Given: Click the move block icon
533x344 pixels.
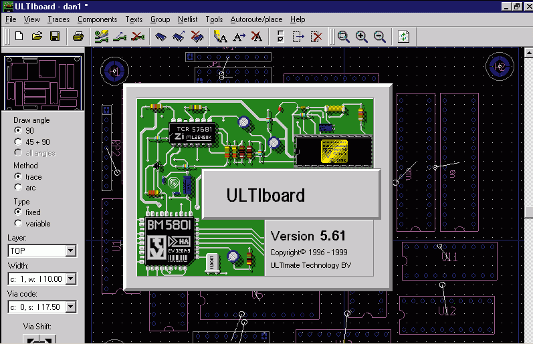Looking at the screenshot, I should [x=298, y=36].
